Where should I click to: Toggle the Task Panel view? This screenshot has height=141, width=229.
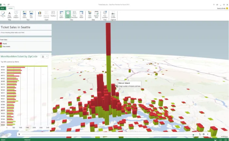[x=81, y=15]
